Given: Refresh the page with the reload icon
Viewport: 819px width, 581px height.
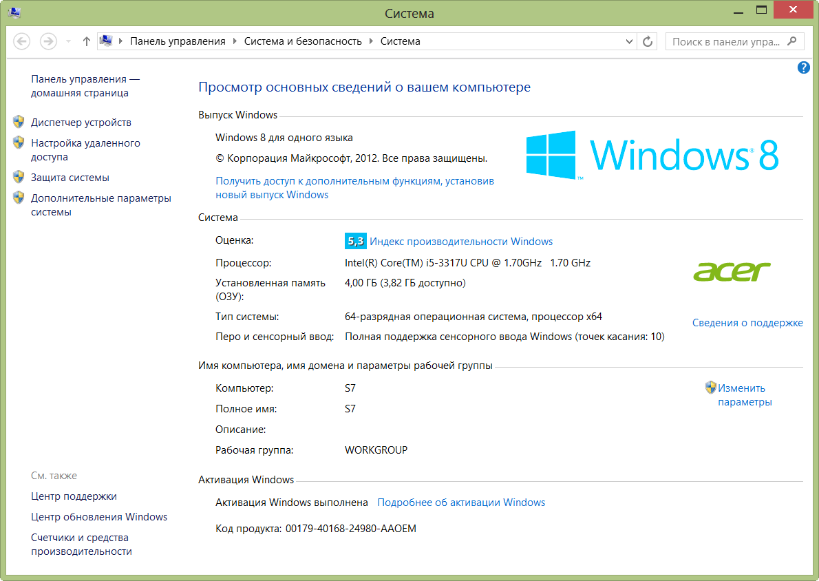Looking at the screenshot, I should tap(648, 41).
